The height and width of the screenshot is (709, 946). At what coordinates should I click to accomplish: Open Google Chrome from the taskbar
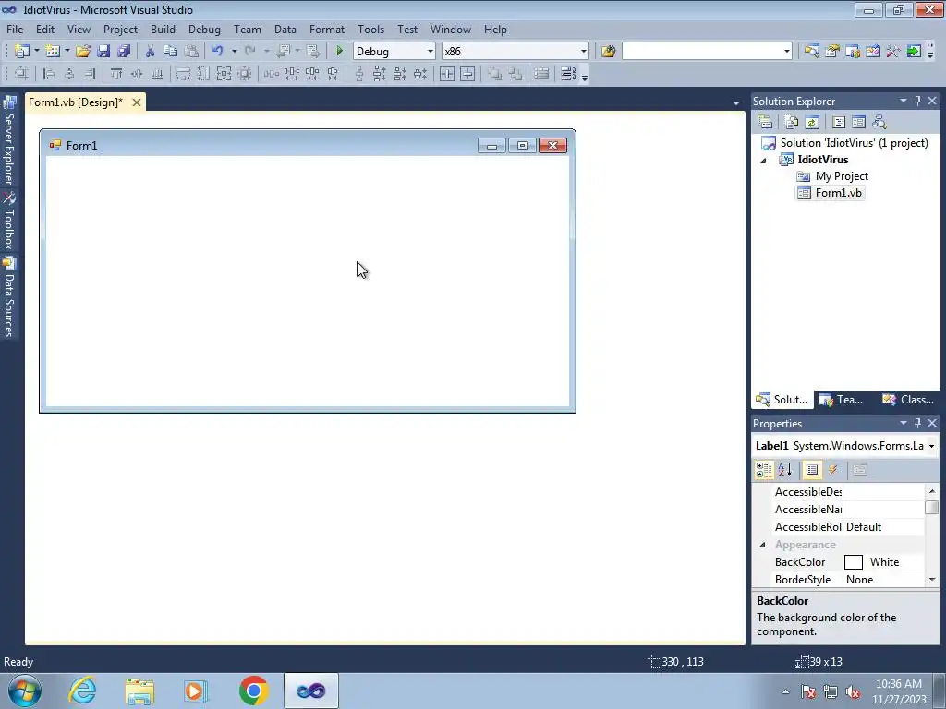coord(253,691)
